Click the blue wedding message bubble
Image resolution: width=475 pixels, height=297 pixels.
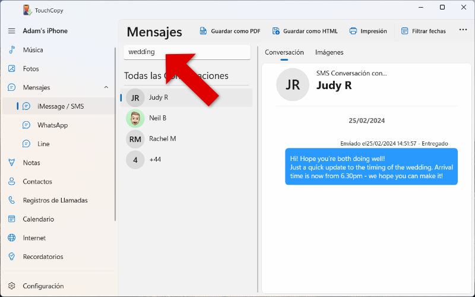[x=372, y=167]
